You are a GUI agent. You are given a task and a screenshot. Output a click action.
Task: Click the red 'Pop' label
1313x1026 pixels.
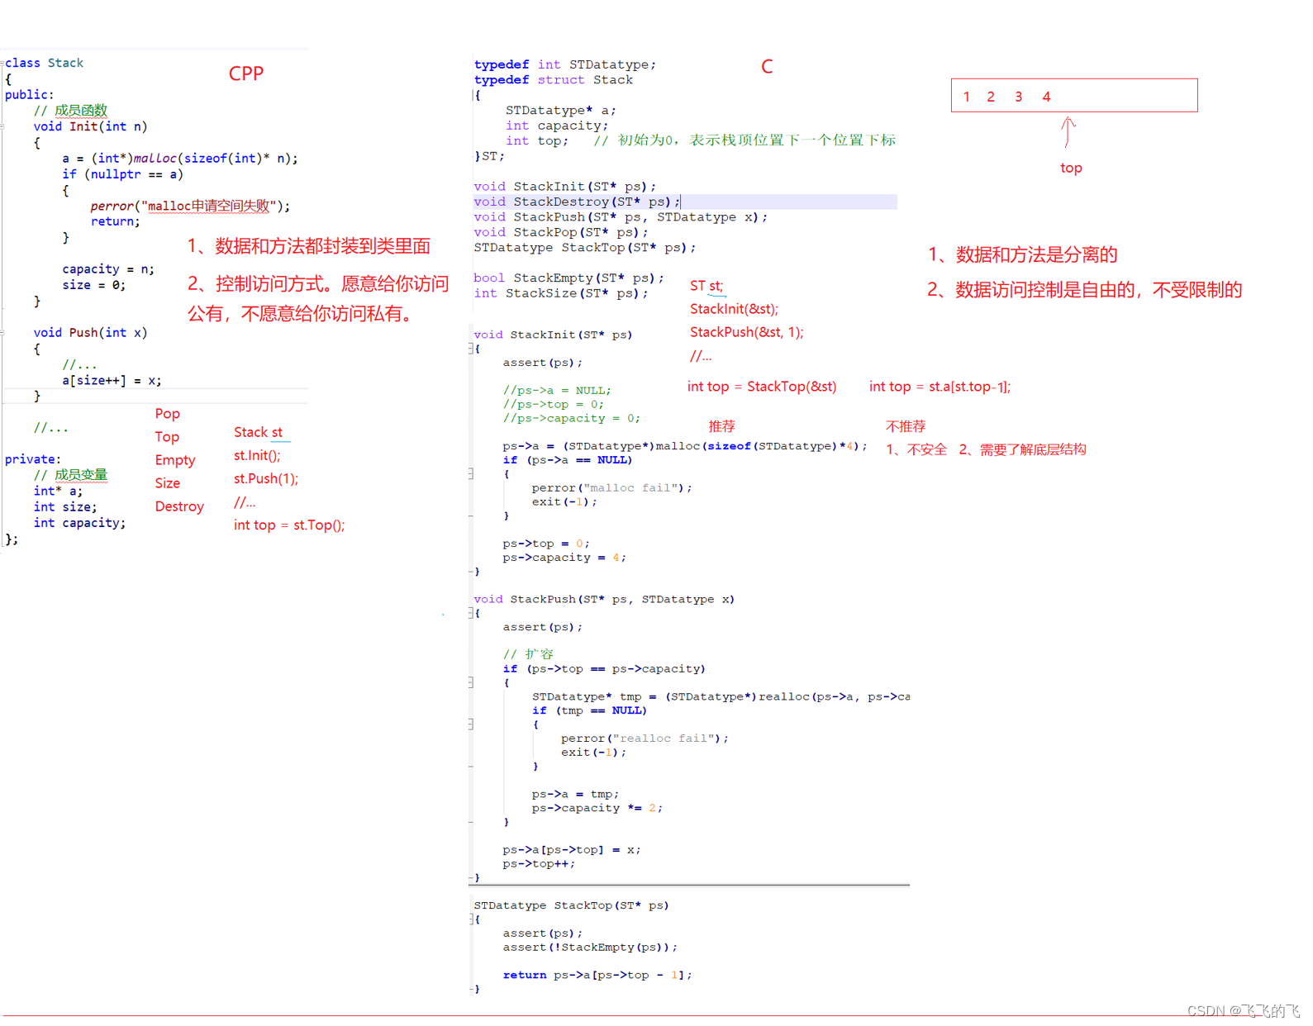[167, 414]
